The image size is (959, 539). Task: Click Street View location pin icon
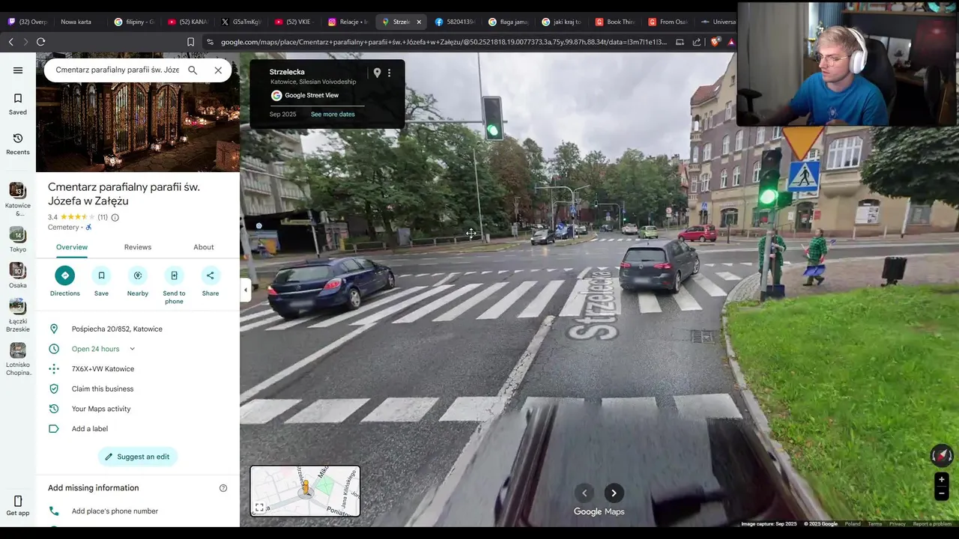377,73
